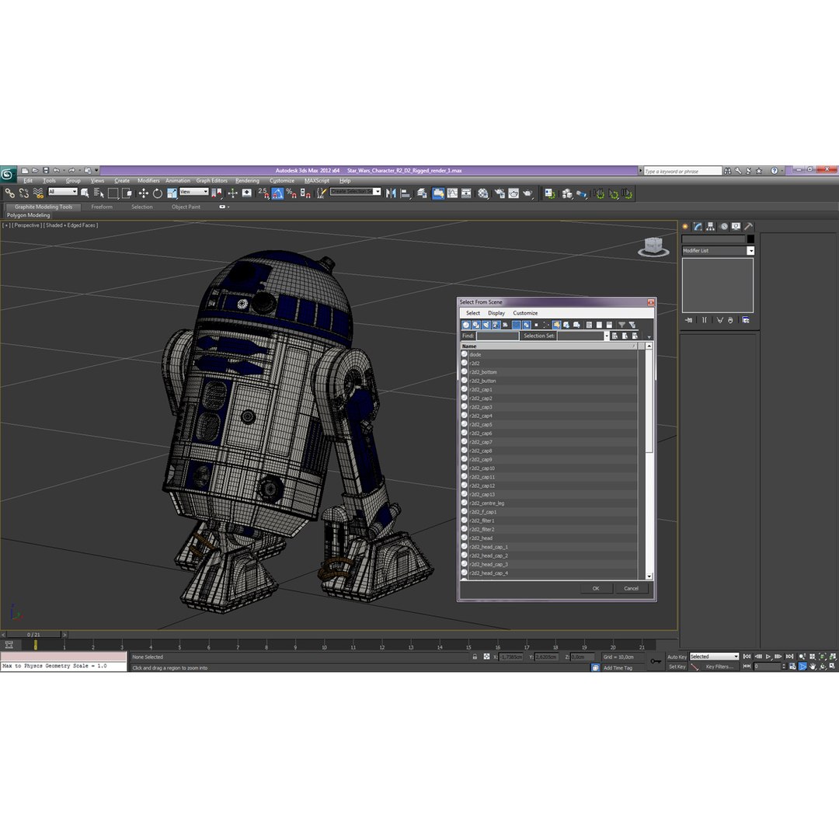Click the binoculars search icon in title bar
This screenshot has height=839, width=839.
[727, 171]
